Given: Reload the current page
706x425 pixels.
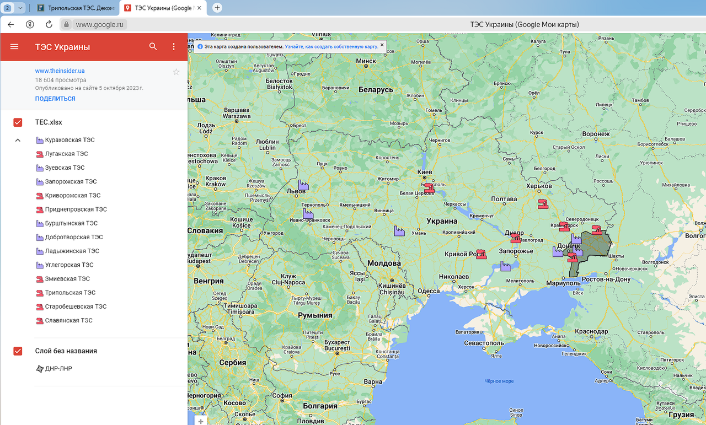Looking at the screenshot, I should 49,24.
